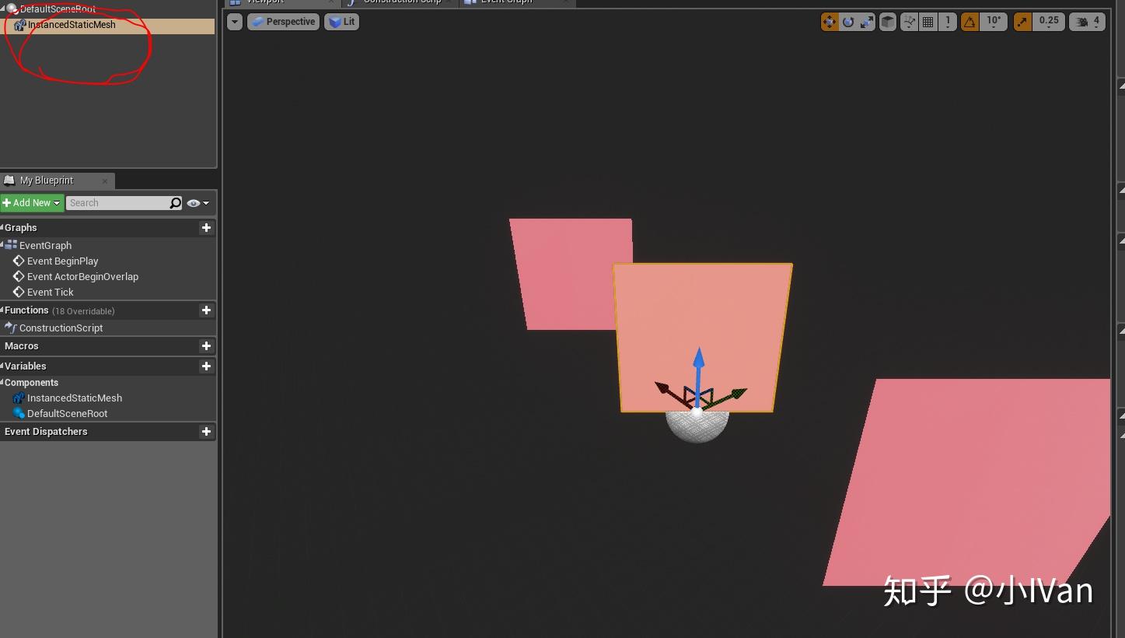
Task: Add a variable with the Variables plus button
Action: coord(206,366)
